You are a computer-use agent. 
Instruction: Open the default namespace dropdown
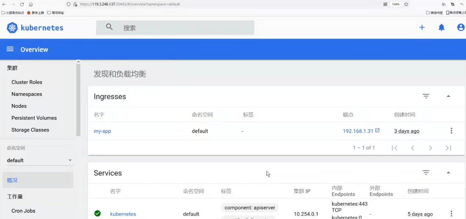(x=40, y=160)
